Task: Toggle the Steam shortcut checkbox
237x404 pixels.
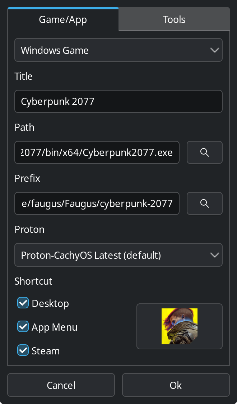Action: tap(23, 350)
